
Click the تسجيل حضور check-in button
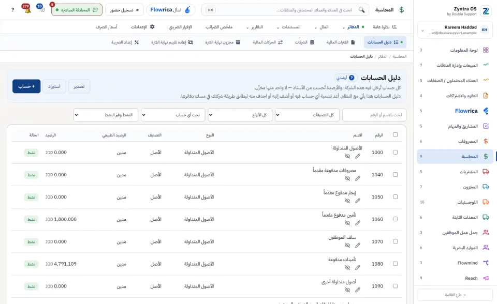point(124,10)
